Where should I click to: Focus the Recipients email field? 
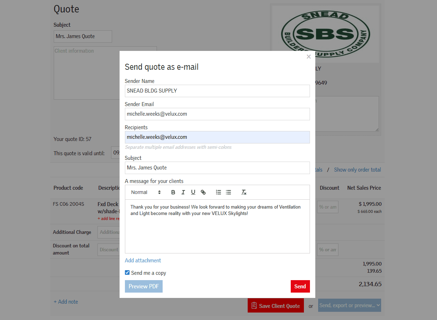(x=217, y=137)
